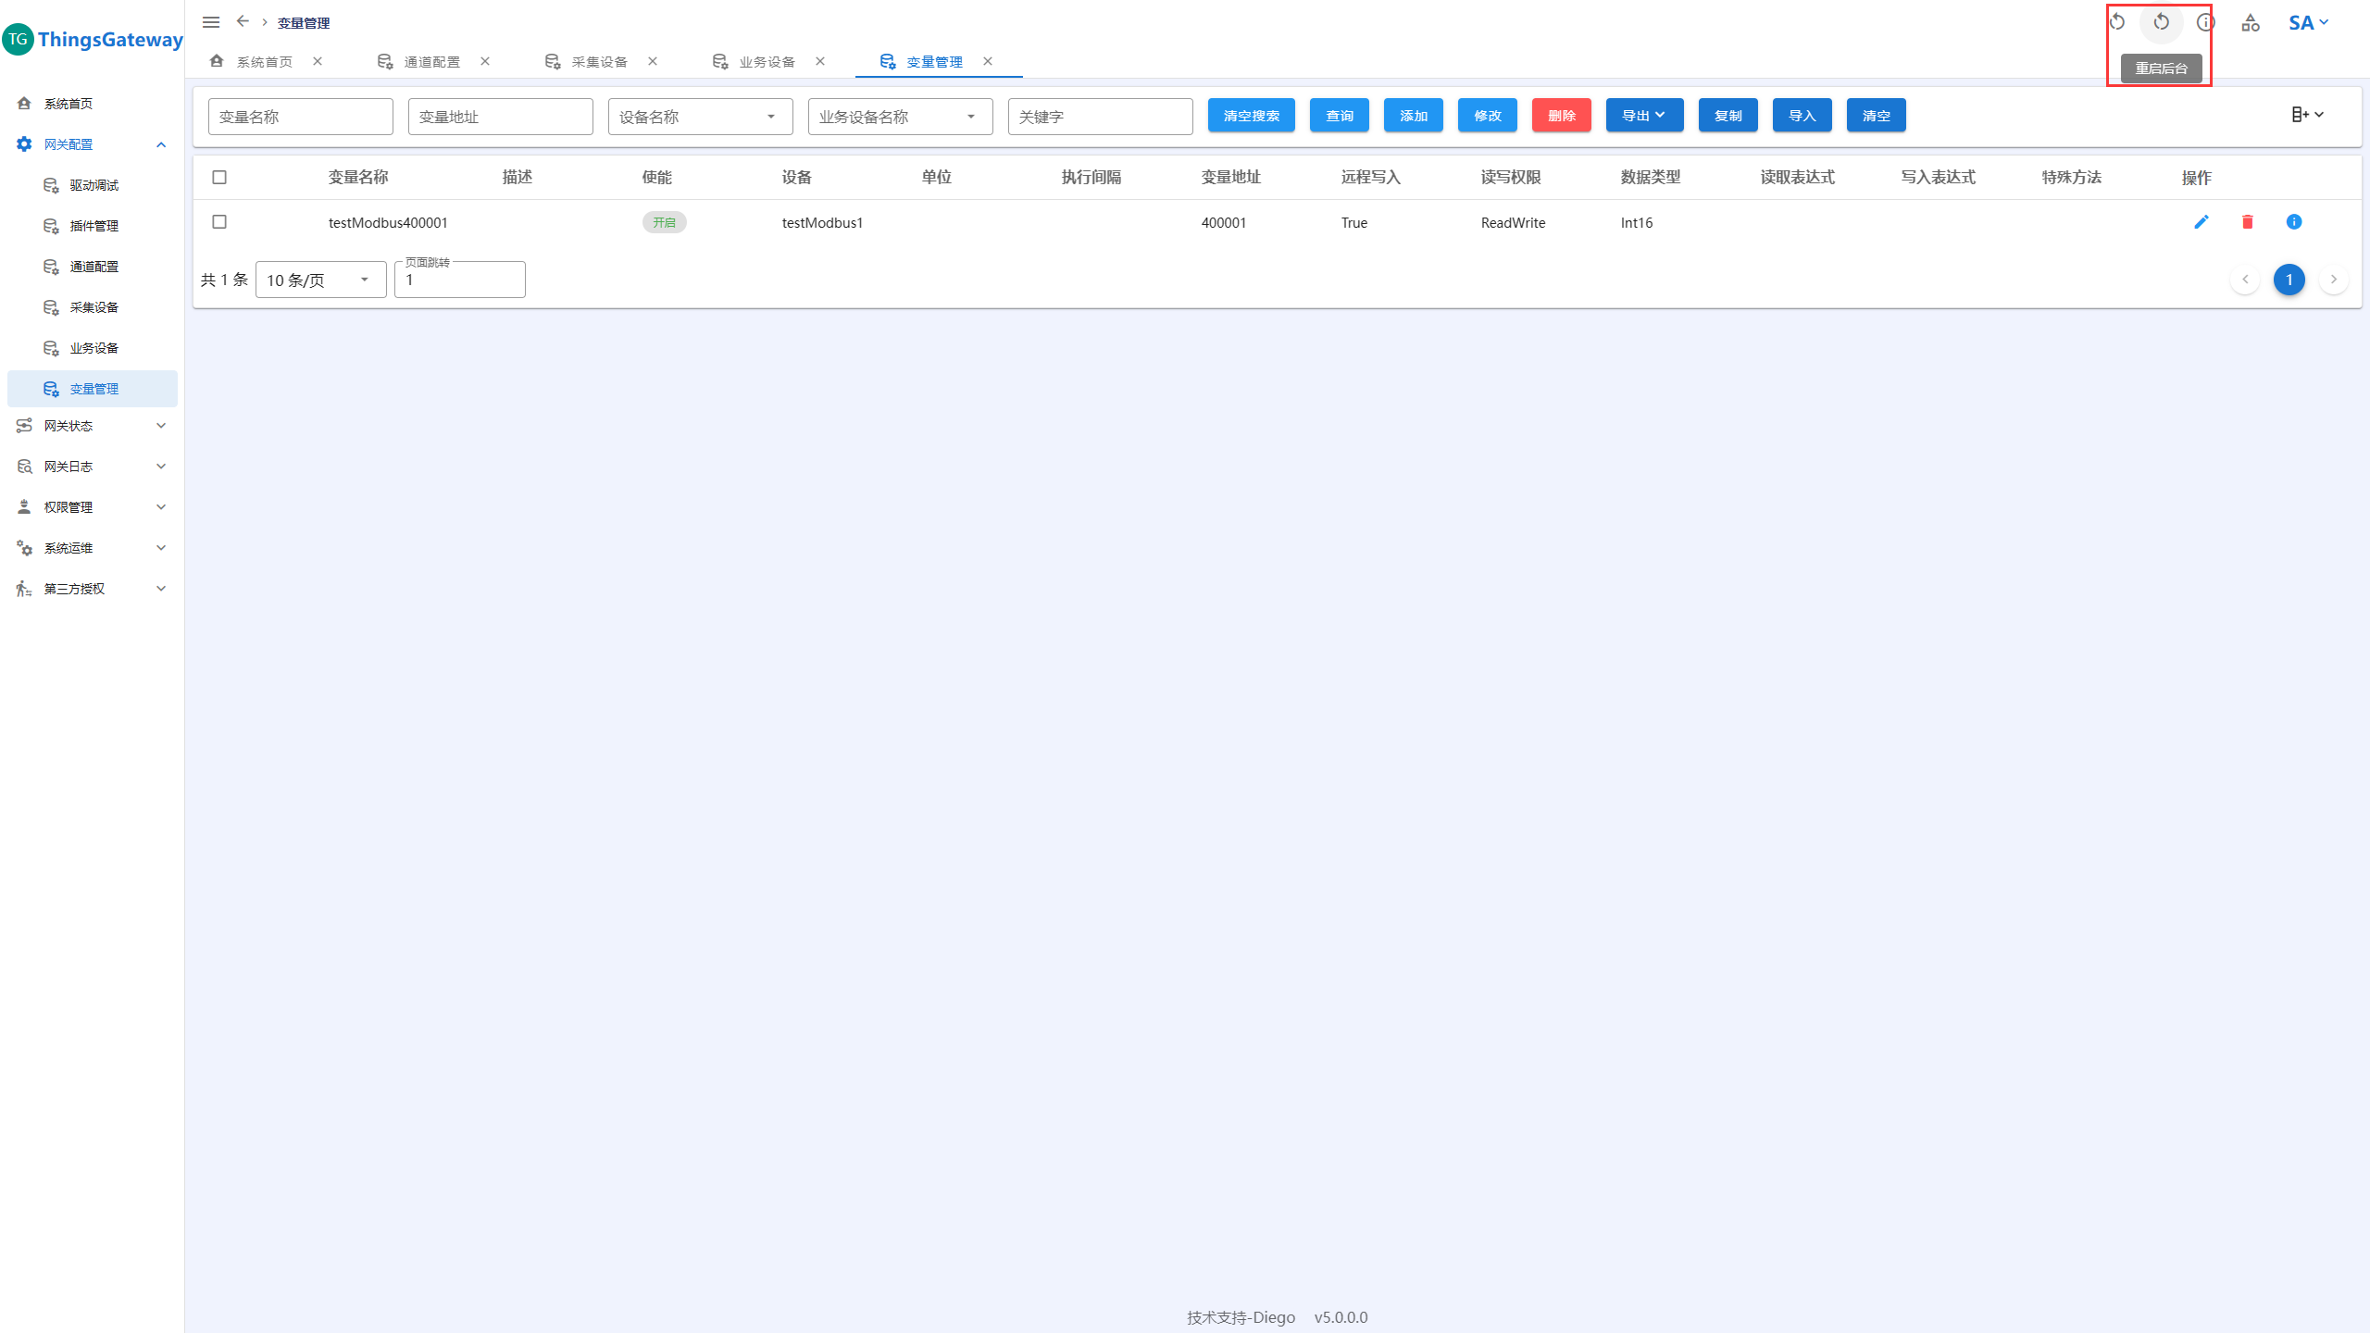
Task: Click the 开启 enabled status chip
Action: pos(664,222)
